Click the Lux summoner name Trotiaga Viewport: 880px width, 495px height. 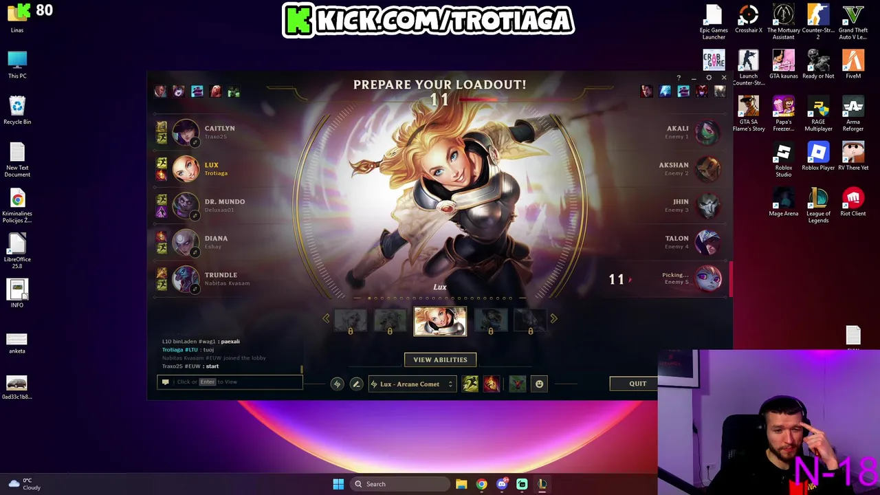point(216,173)
